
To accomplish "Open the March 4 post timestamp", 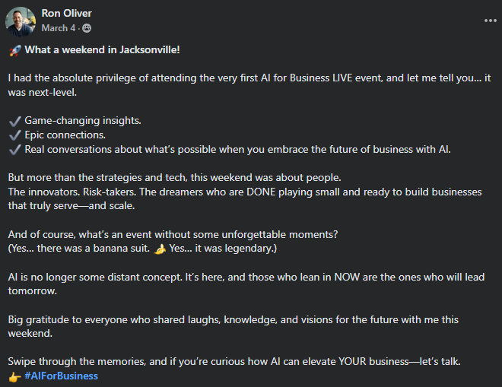I will [x=58, y=28].
